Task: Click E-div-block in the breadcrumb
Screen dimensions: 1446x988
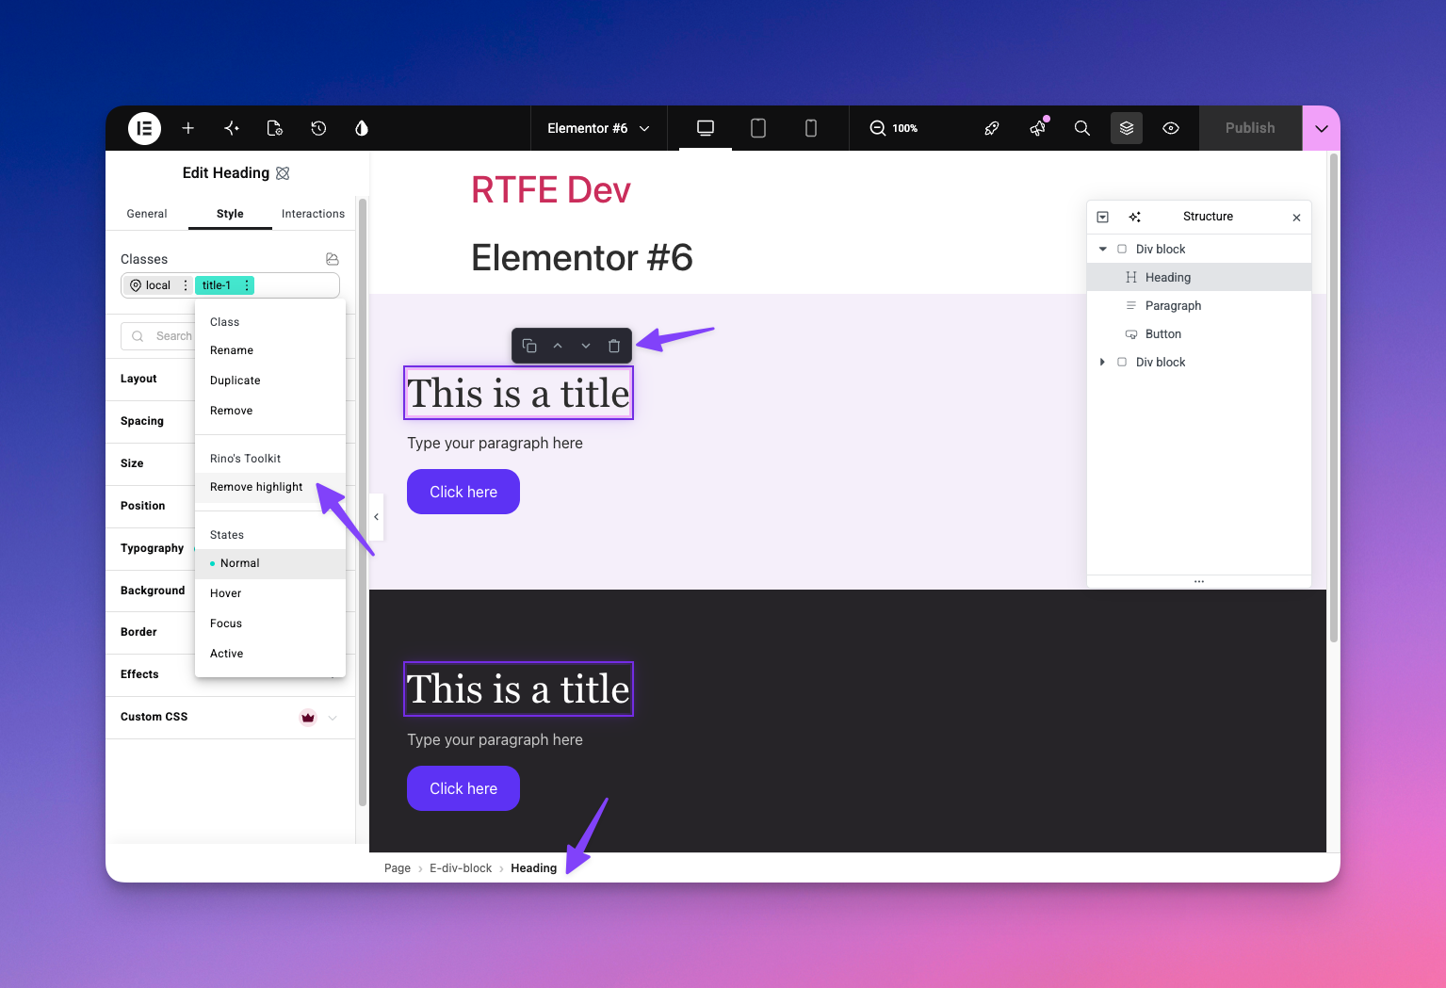Action: tap(461, 868)
